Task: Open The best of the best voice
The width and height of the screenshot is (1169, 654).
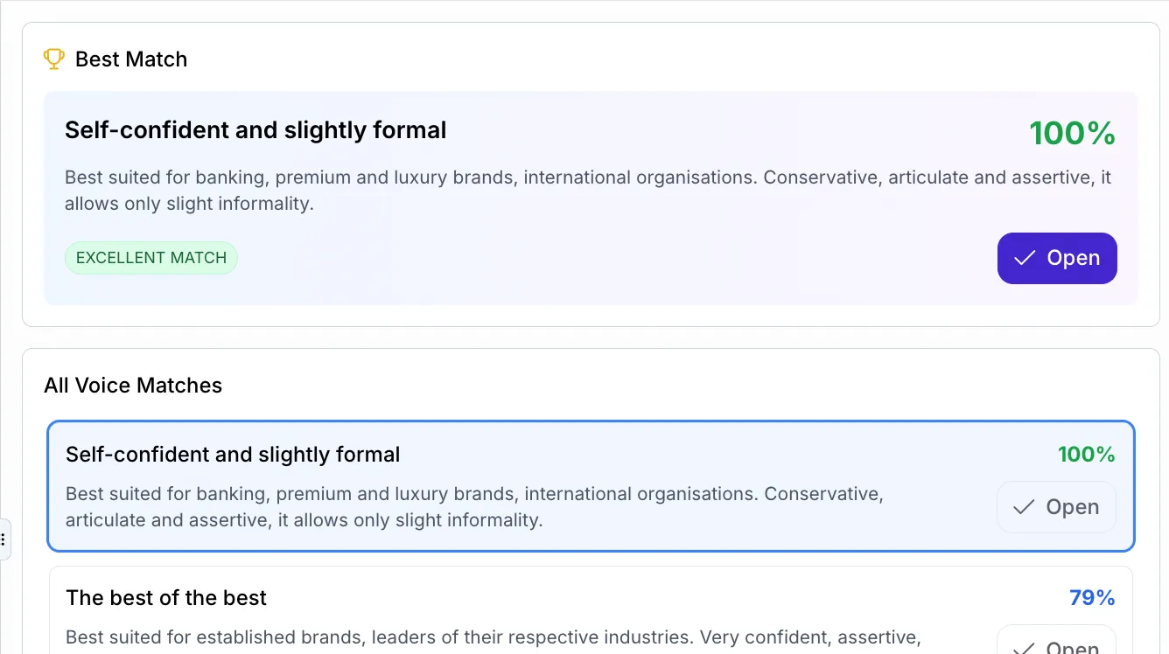Action: [x=1056, y=647]
